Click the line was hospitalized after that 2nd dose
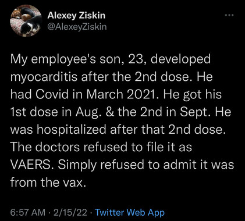Screen dimensions: 245x221 (118, 130)
